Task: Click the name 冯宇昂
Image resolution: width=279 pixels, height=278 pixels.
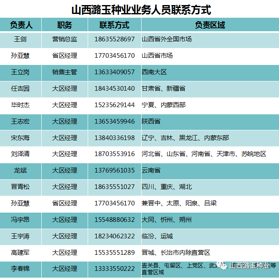Action: [20, 220]
